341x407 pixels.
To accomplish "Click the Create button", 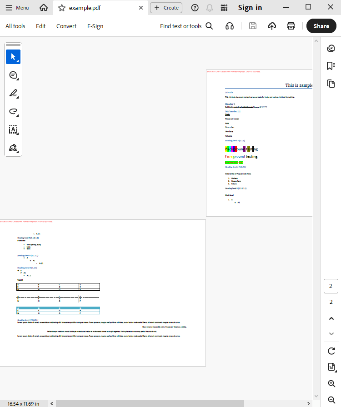I will coord(166,8).
